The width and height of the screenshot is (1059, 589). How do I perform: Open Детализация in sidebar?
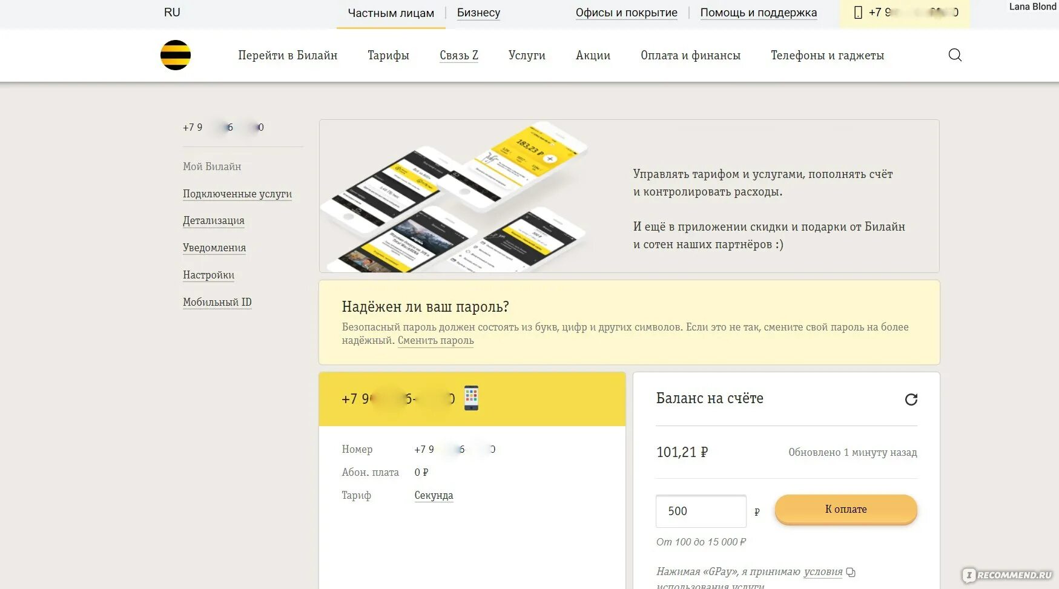pos(214,221)
